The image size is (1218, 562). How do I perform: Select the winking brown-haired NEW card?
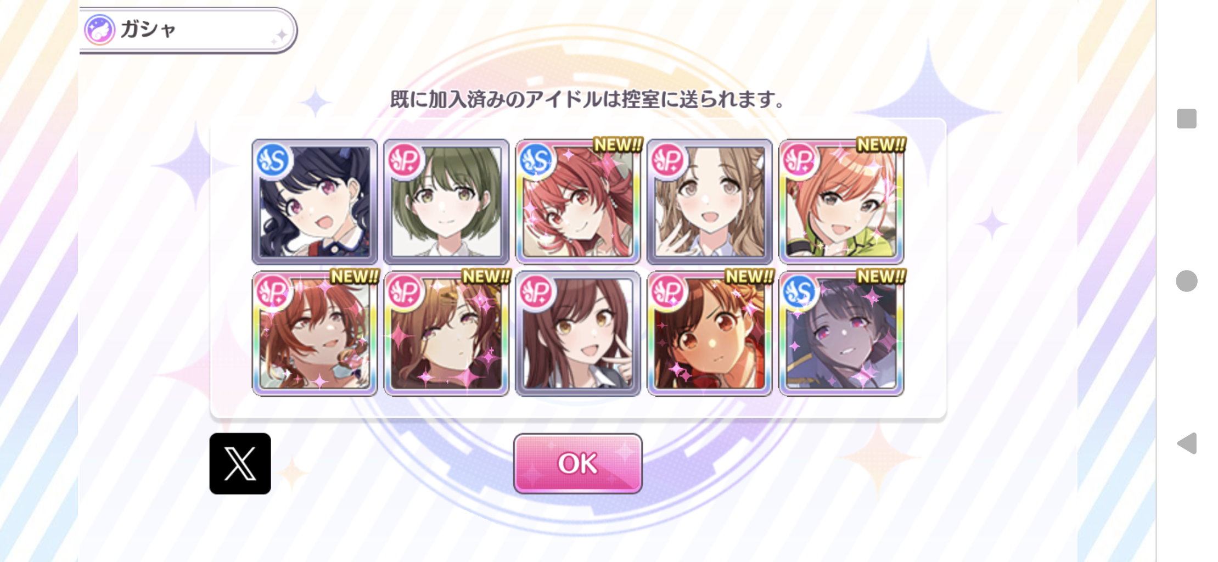446,333
